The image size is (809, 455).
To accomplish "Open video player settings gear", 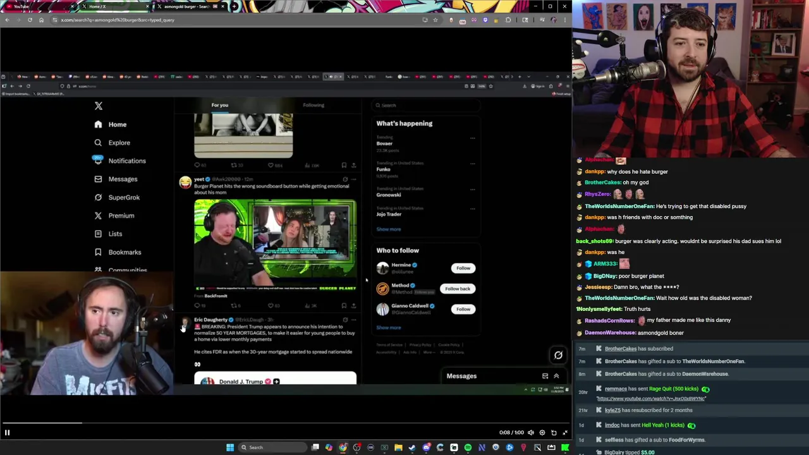I will tap(542, 433).
